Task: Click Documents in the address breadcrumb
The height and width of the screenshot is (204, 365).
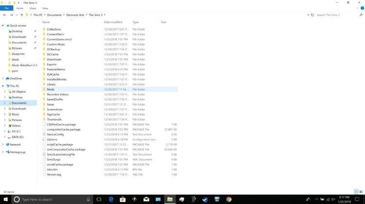Action: 55,15
